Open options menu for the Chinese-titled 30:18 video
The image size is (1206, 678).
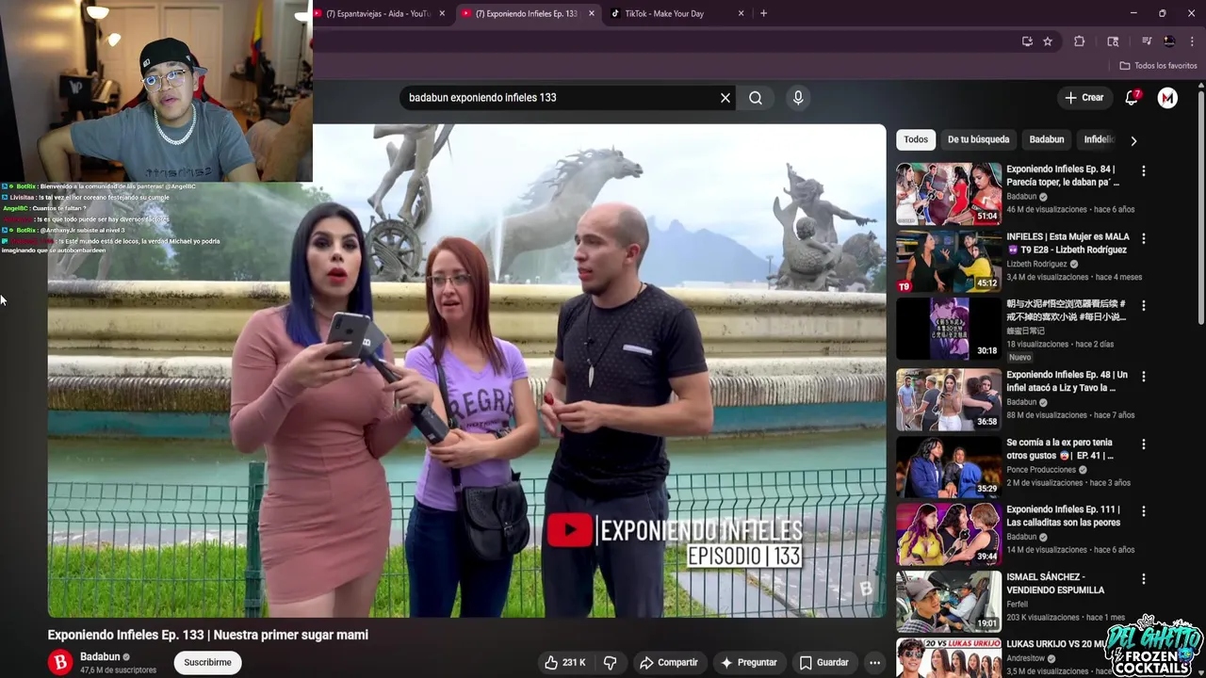pos(1144,306)
